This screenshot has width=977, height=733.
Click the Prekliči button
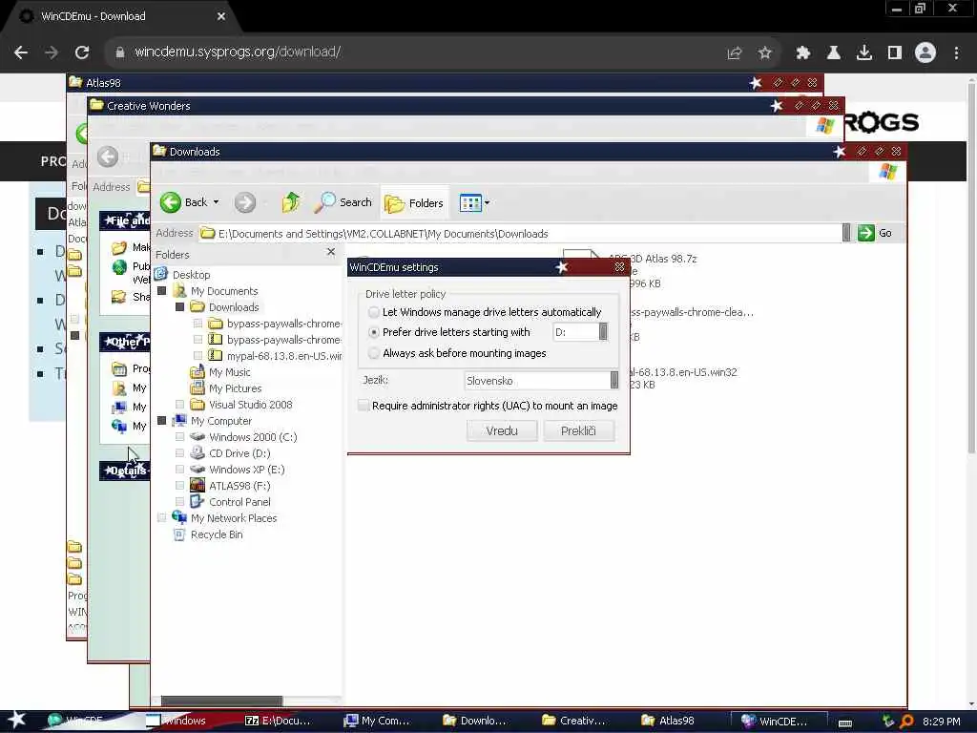pyautogui.click(x=578, y=430)
